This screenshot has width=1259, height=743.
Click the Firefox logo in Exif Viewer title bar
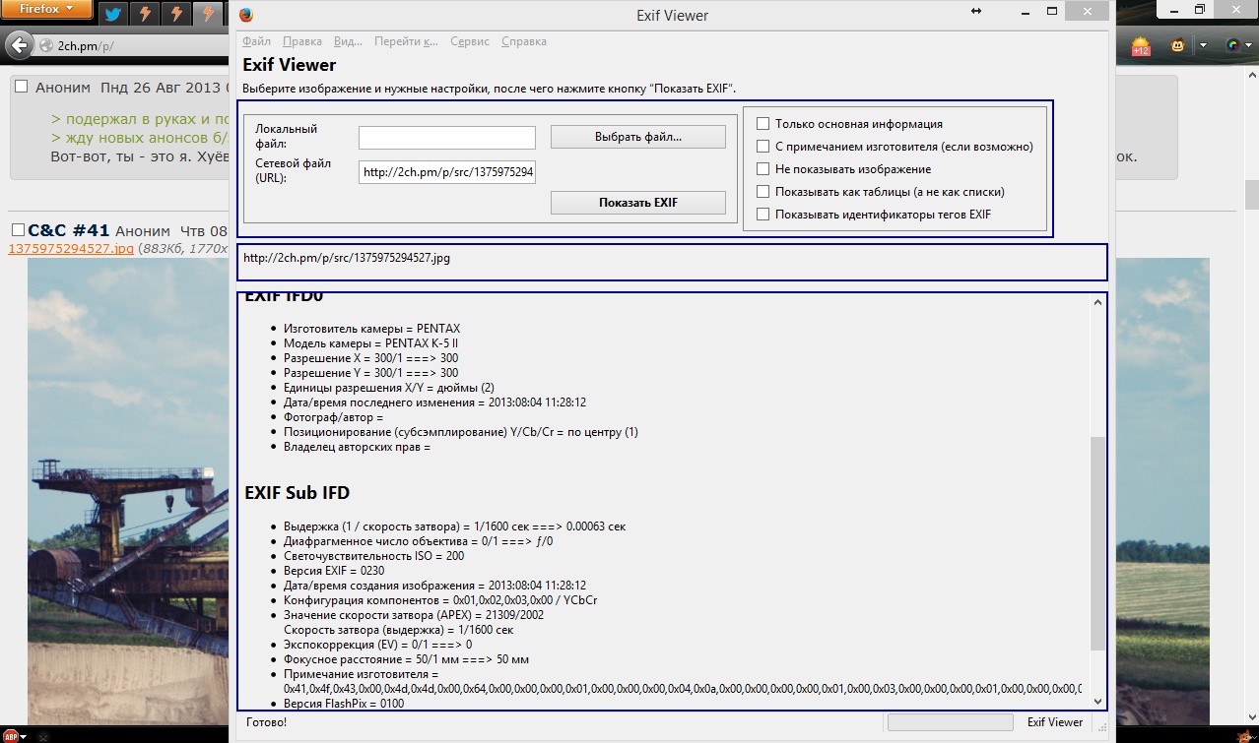(246, 15)
